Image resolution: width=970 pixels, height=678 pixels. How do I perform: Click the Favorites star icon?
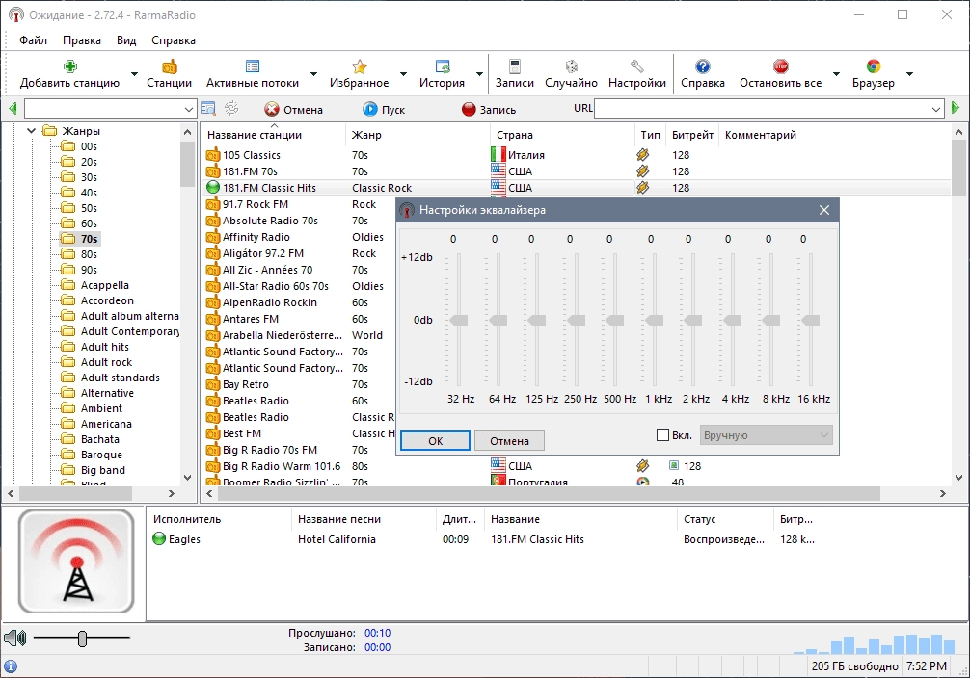click(x=360, y=66)
